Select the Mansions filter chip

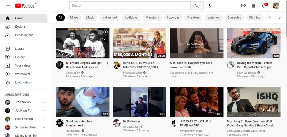tap(152, 18)
